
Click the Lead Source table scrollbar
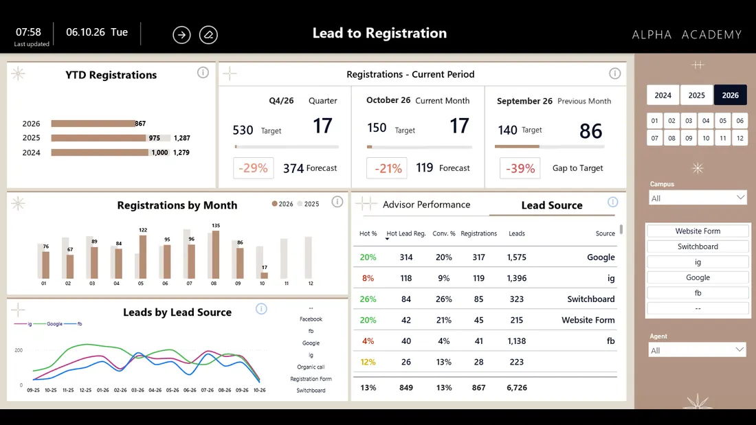[x=621, y=229]
